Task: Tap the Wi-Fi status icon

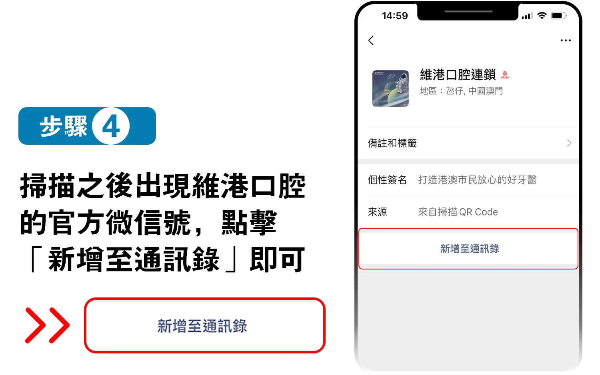Action: coord(542,16)
